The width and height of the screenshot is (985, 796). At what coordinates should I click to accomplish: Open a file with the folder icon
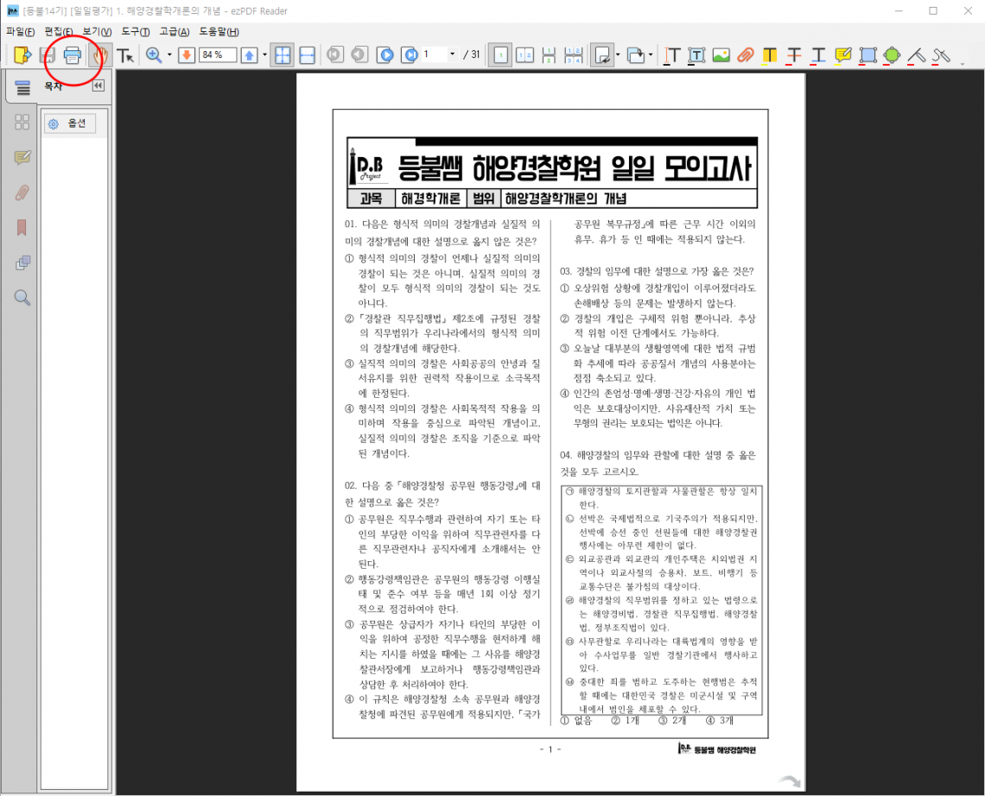(x=22, y=55)
